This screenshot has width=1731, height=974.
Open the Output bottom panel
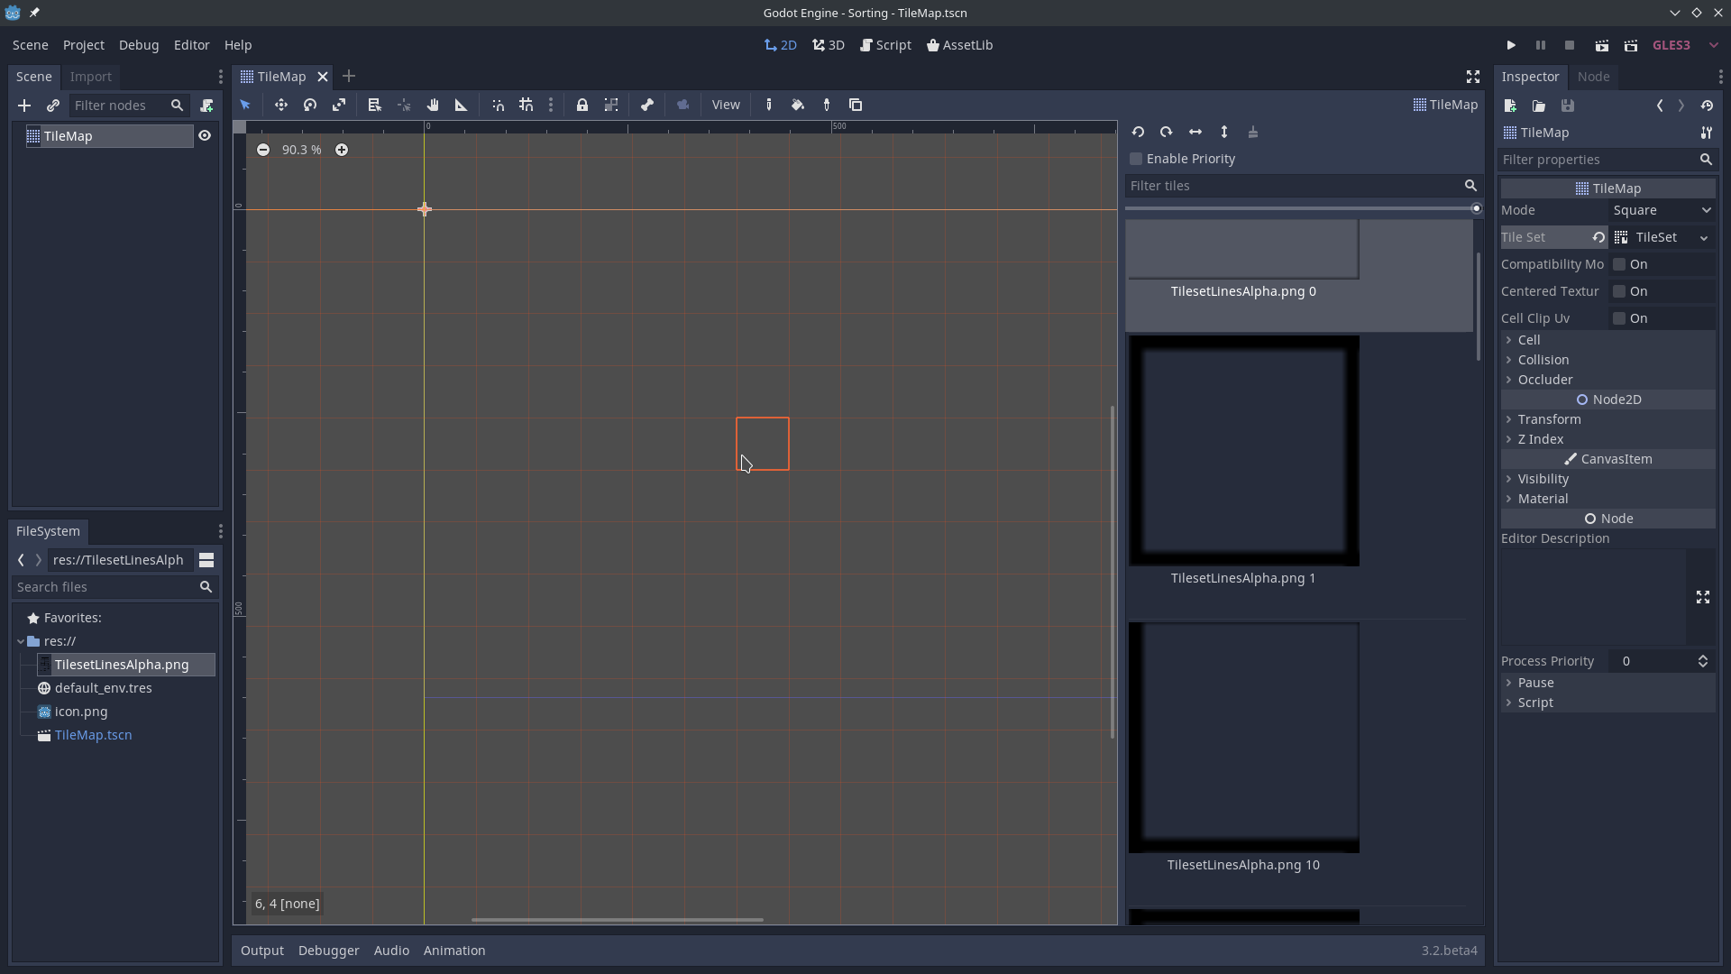tap(262, 951)
